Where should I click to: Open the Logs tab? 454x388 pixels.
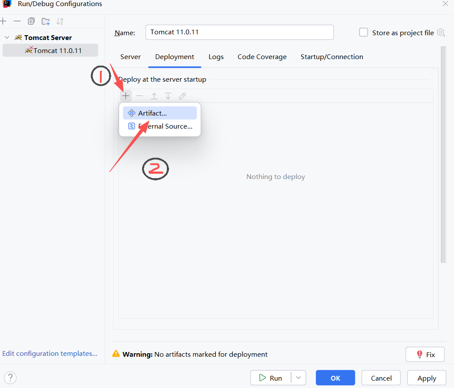(x=216, y=57)
